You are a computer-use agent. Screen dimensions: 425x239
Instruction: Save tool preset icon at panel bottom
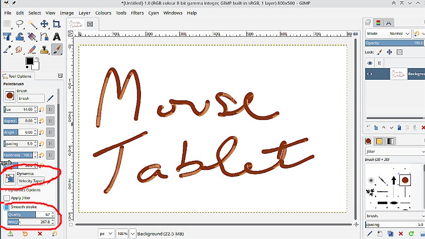pyautogui.click(x=10, y=233)
